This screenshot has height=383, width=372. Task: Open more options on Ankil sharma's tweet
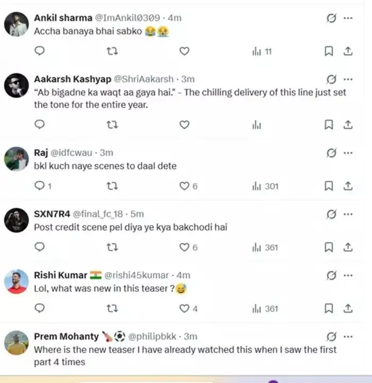click(x=348, y=18)
